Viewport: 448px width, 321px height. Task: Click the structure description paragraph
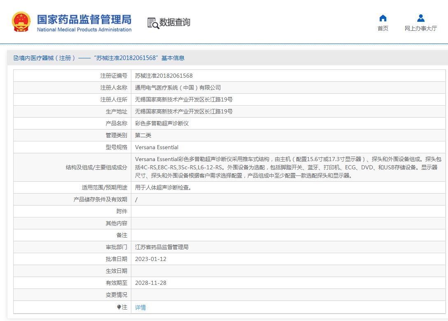[x=288, y=167]
